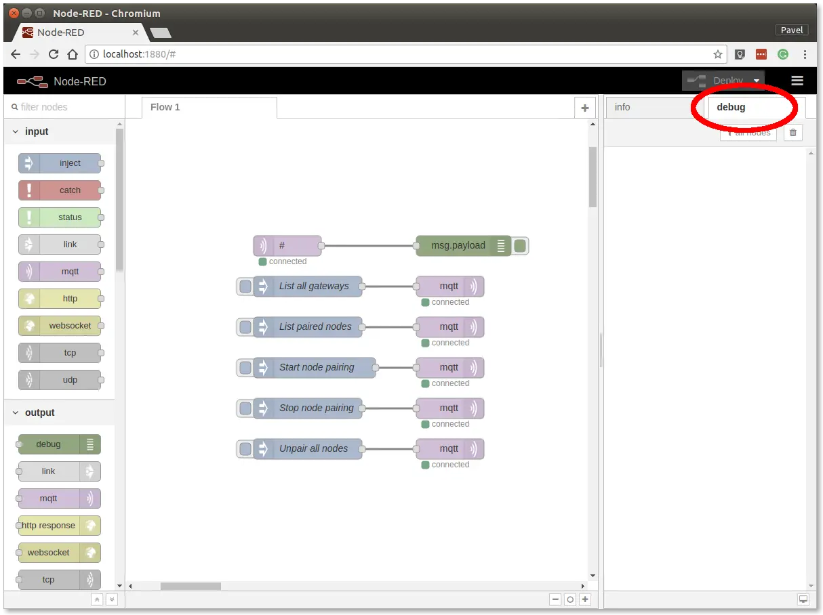Select the mqtt node wired to Start node pairing
Screen dimensions: 823x615
click(x=450, y=368)
